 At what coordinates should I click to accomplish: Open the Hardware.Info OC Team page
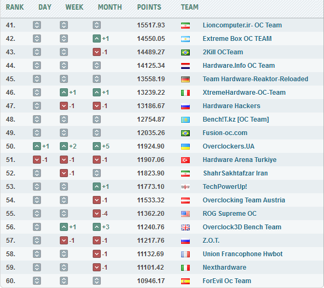point(239,65)
